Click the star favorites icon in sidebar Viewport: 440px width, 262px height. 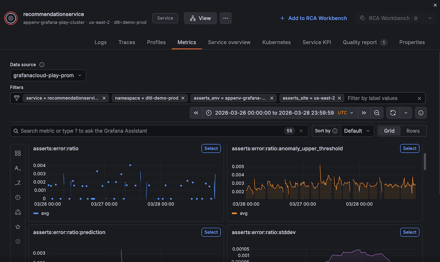[18, 226]
